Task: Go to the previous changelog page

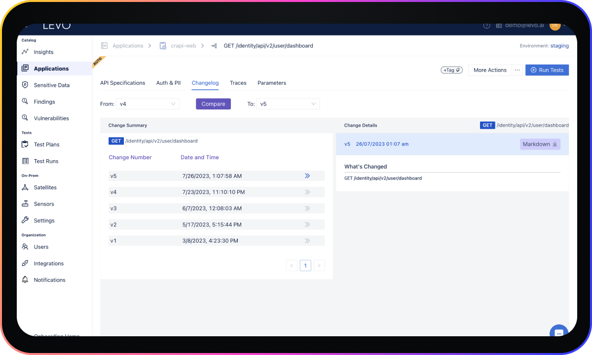Action: click(x=292, y=265)
